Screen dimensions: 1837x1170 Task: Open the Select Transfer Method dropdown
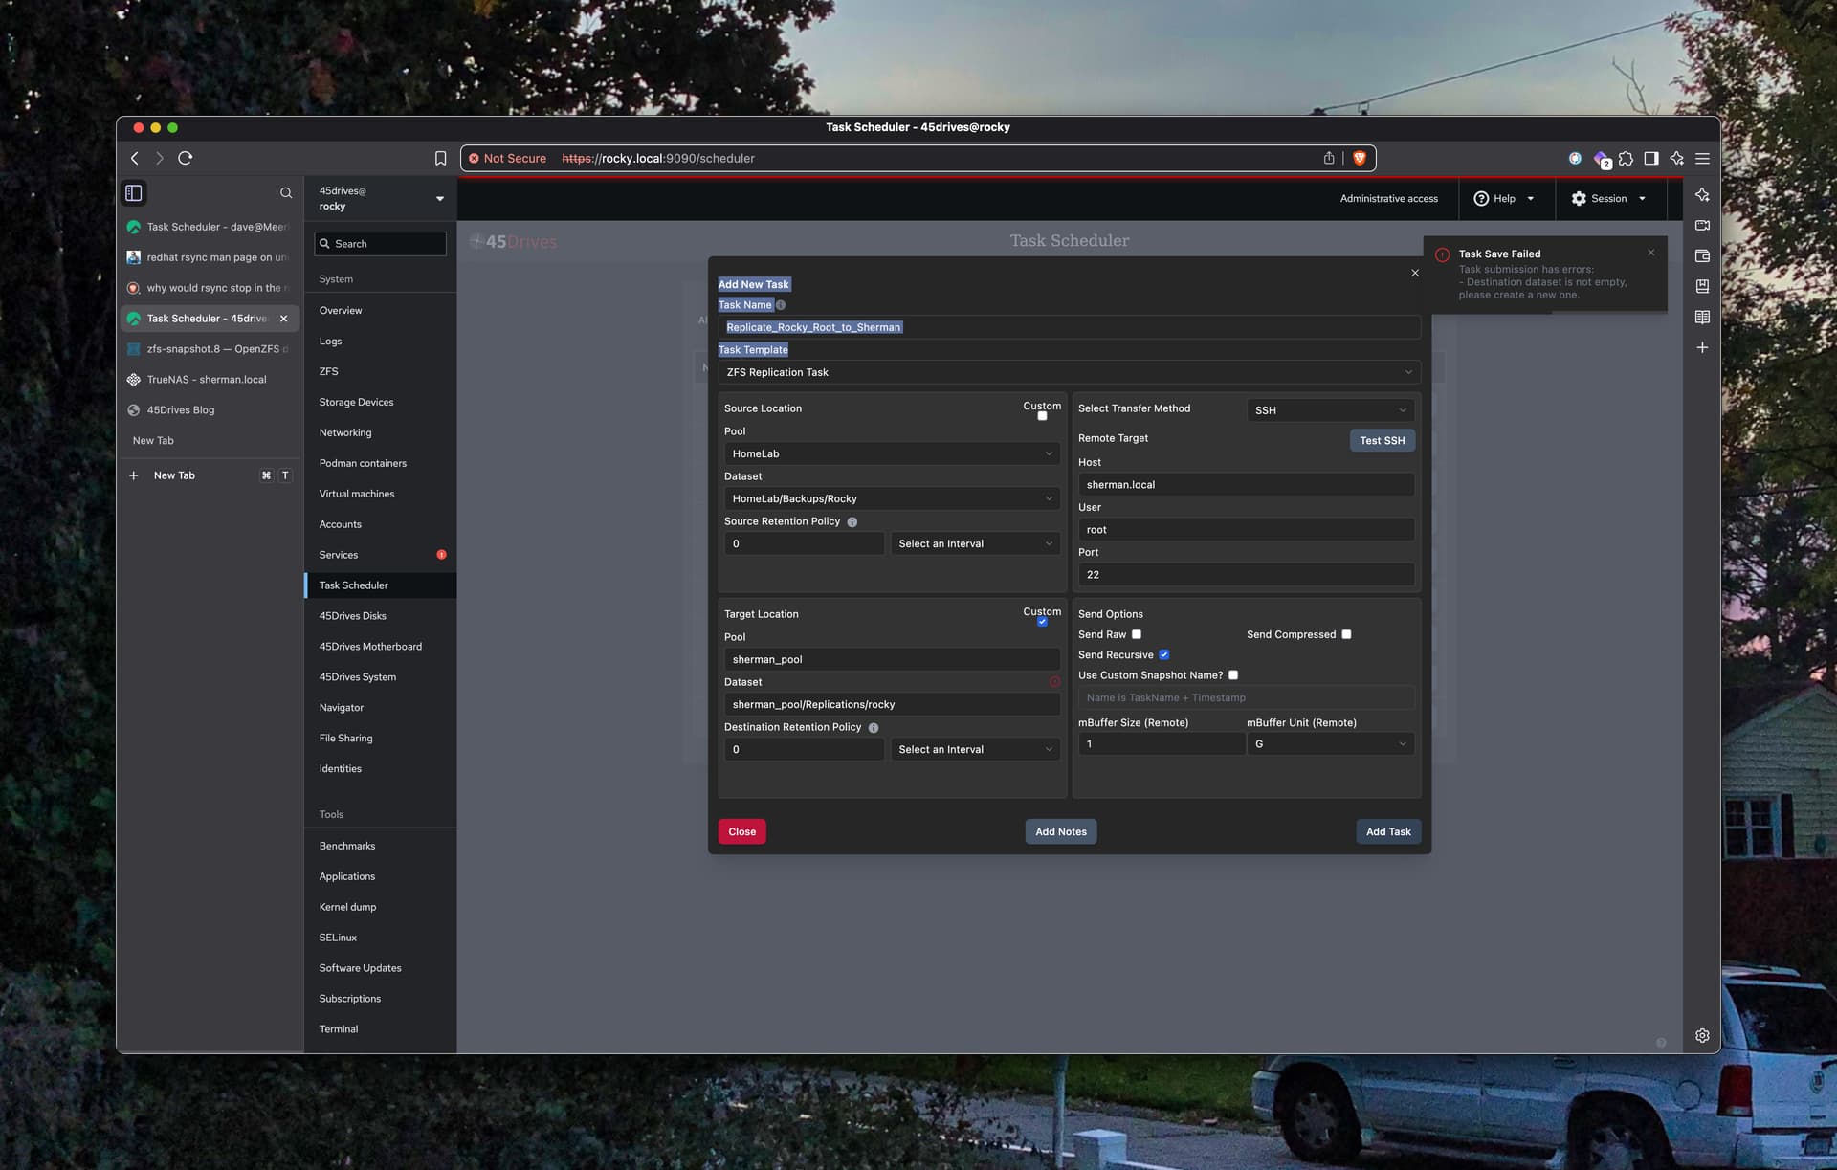1330,409
